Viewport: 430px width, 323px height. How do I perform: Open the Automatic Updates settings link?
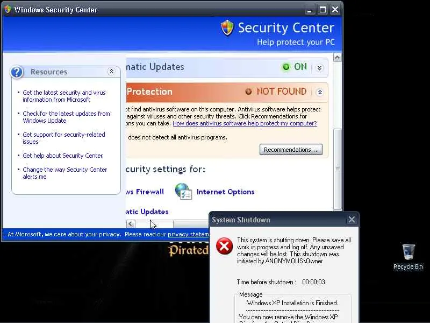pos(147,212)
